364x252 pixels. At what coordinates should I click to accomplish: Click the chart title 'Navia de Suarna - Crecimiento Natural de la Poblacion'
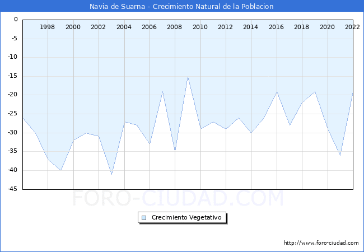click(181, 6)
